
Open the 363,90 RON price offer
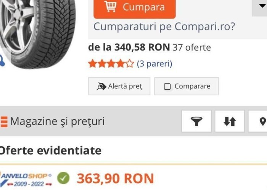coord(116,179)
